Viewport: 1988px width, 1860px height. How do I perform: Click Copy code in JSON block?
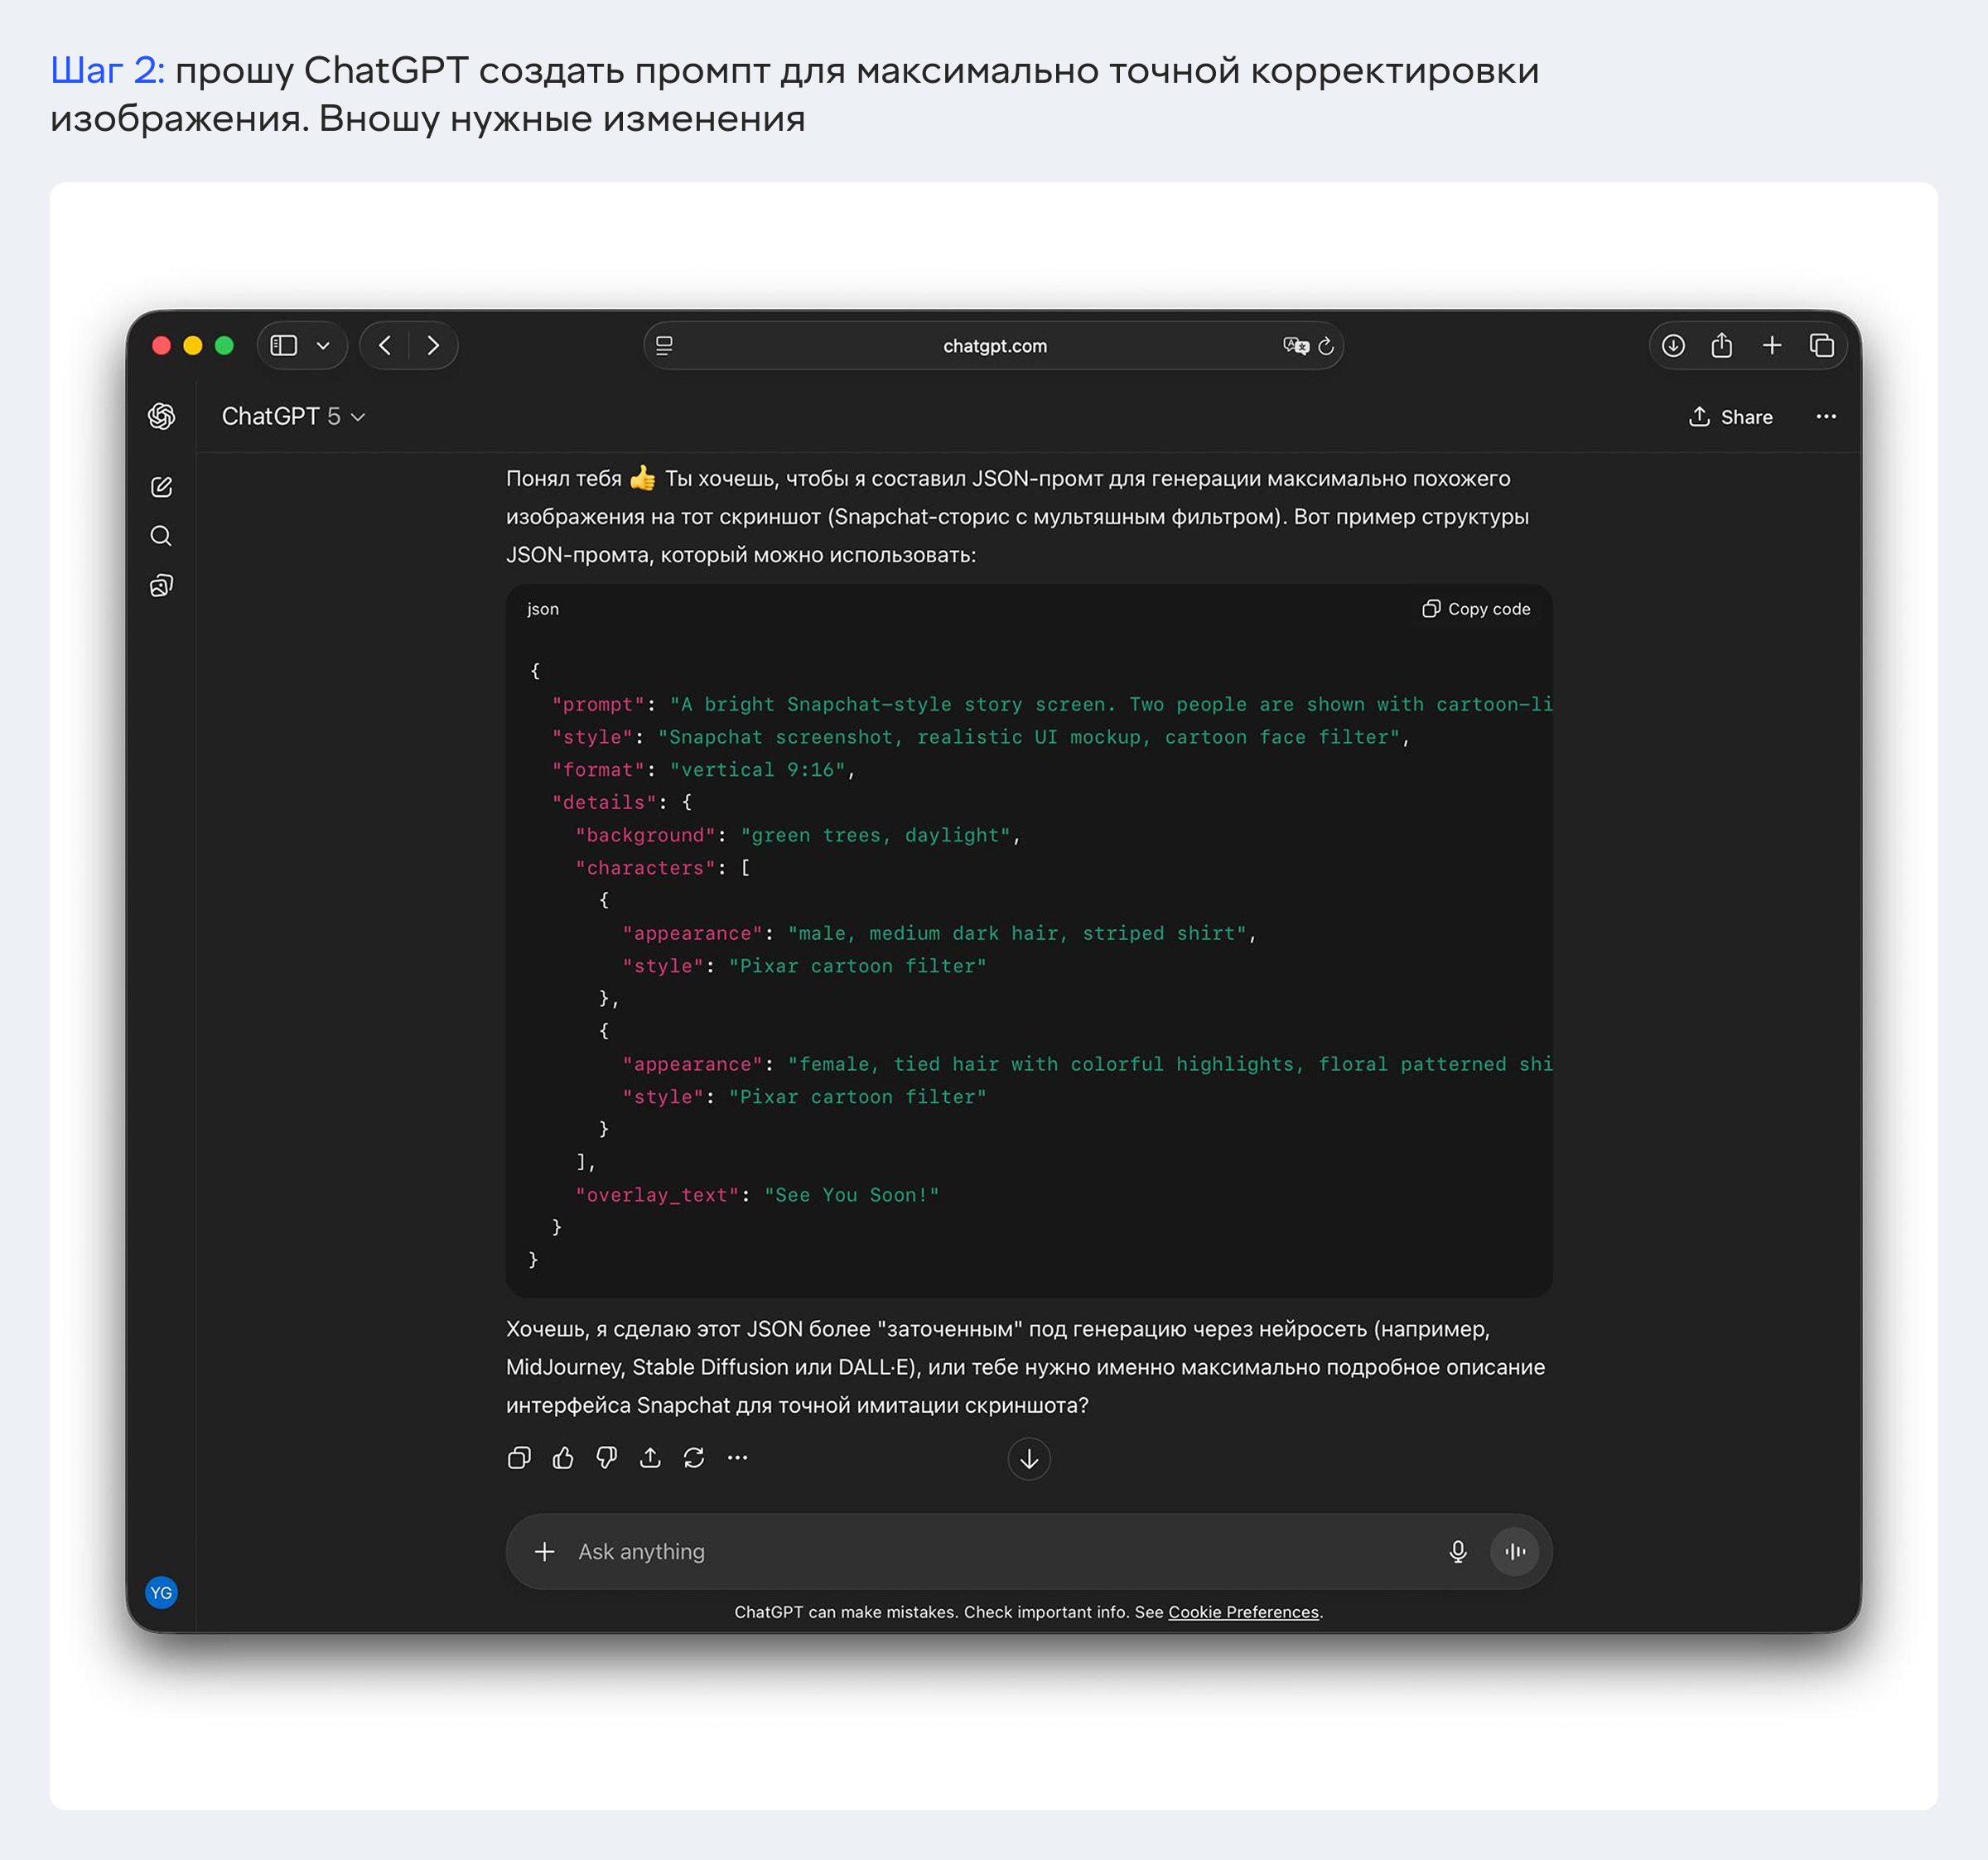pos(1476,609)
